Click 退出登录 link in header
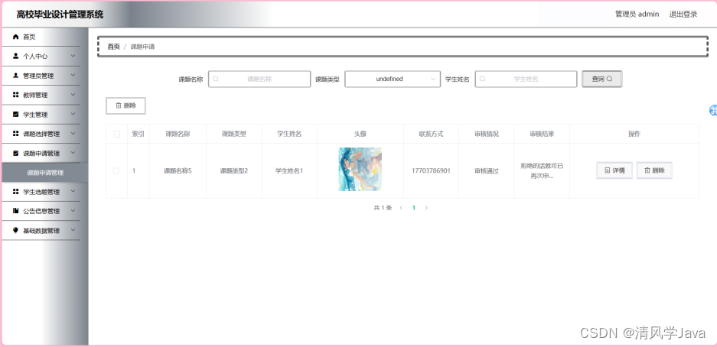Screen dimensions: 717x347 [683, 15]
